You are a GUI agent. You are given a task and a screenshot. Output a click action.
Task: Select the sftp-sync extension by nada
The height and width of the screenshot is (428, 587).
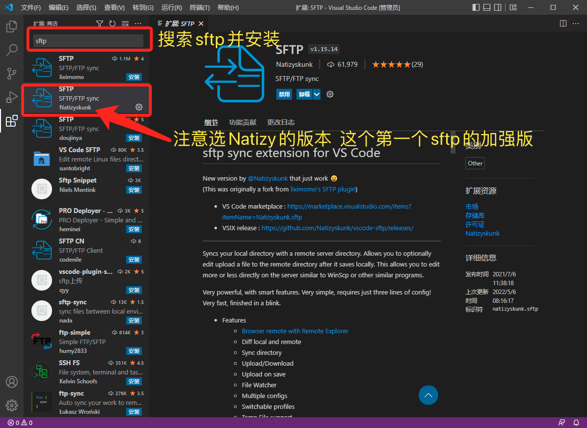[86, 311]
